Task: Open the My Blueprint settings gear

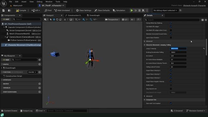Action: pyautogui.click(x=40, y=60)
